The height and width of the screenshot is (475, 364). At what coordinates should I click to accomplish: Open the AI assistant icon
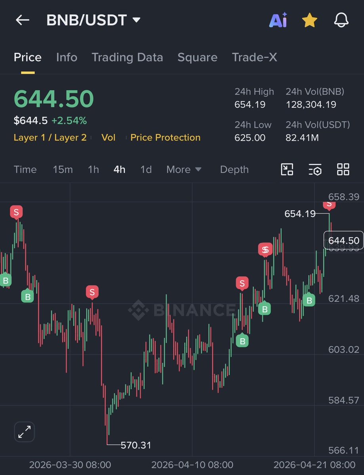pyautogui.click(x=278, y=20)
